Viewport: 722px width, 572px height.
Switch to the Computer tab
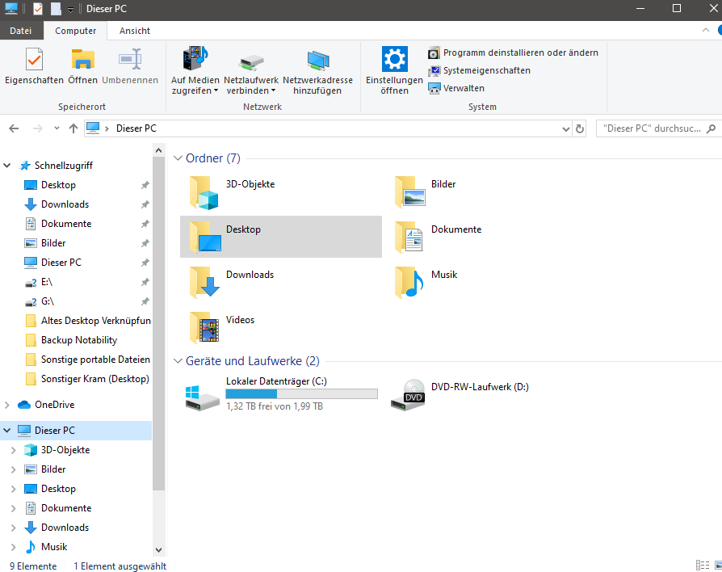click(76, 31)
